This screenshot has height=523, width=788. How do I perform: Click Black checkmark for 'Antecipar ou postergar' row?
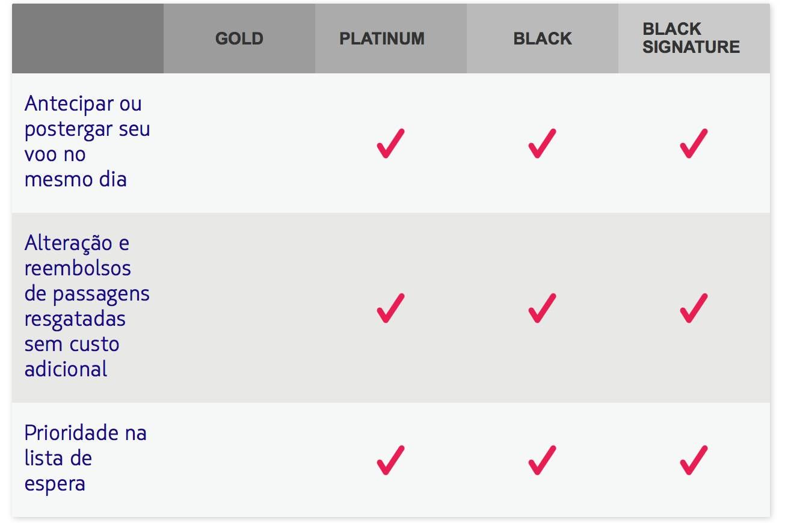click(542, 143)
